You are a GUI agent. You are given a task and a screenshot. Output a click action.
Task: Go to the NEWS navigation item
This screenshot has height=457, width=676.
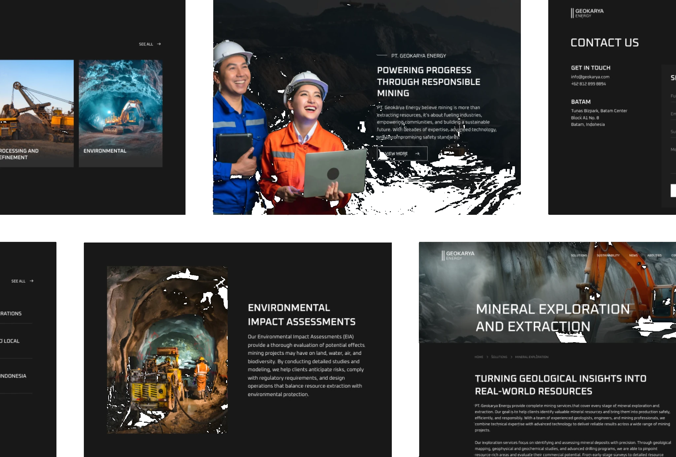click(633, 255)
